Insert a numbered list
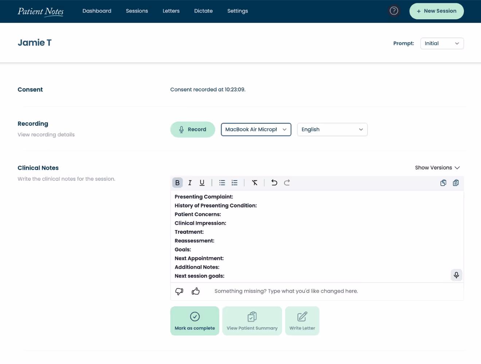Screen dimensions: 481x364 pyautogui.click(x=234, y=183)
